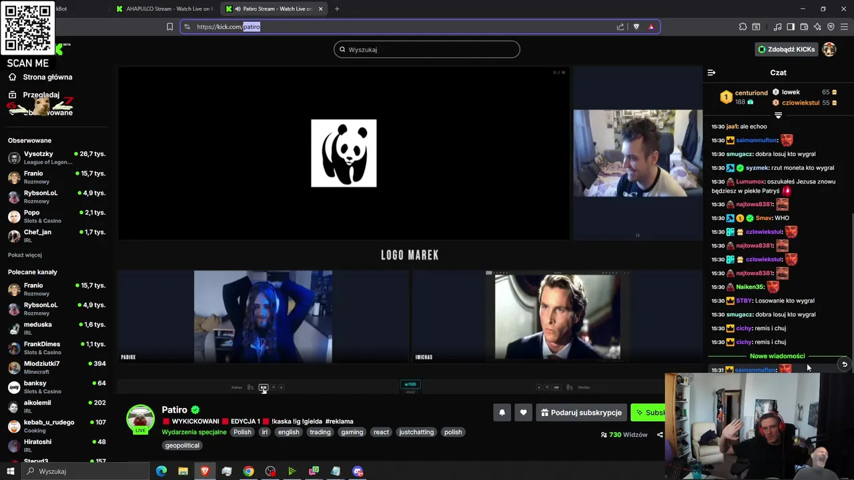
Task: Click the Wyszukaj search box on Kick
Action: click(x=427, y=49)
